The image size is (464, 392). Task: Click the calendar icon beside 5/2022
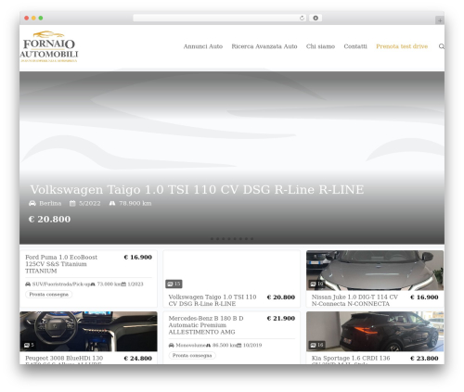(72, 203)
